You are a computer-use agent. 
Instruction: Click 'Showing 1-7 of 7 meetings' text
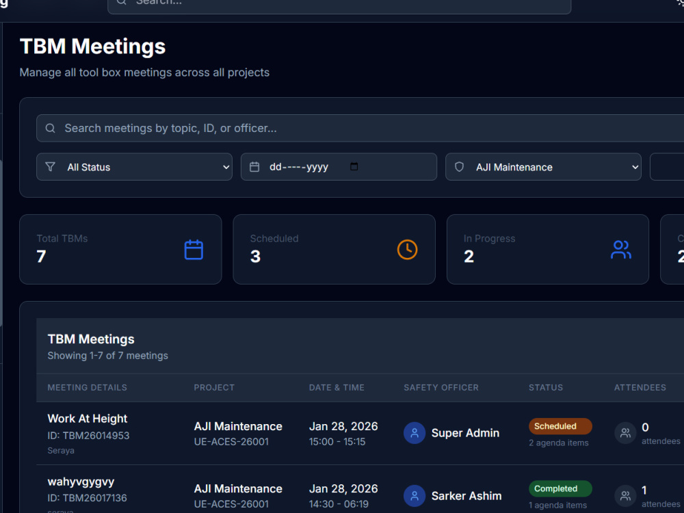tap(108, 356)
